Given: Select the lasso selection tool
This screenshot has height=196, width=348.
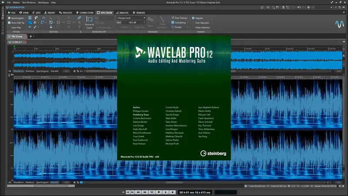Looking at the screenshot, I should coord(36,18).
